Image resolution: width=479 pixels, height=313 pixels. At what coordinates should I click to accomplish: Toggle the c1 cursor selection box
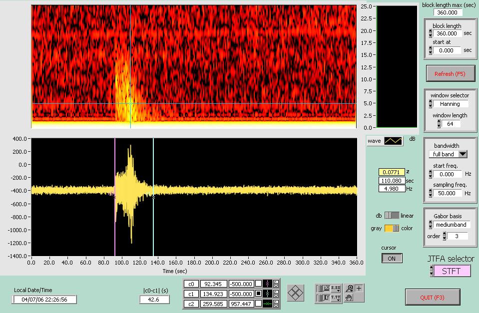(x=258, y=294)
